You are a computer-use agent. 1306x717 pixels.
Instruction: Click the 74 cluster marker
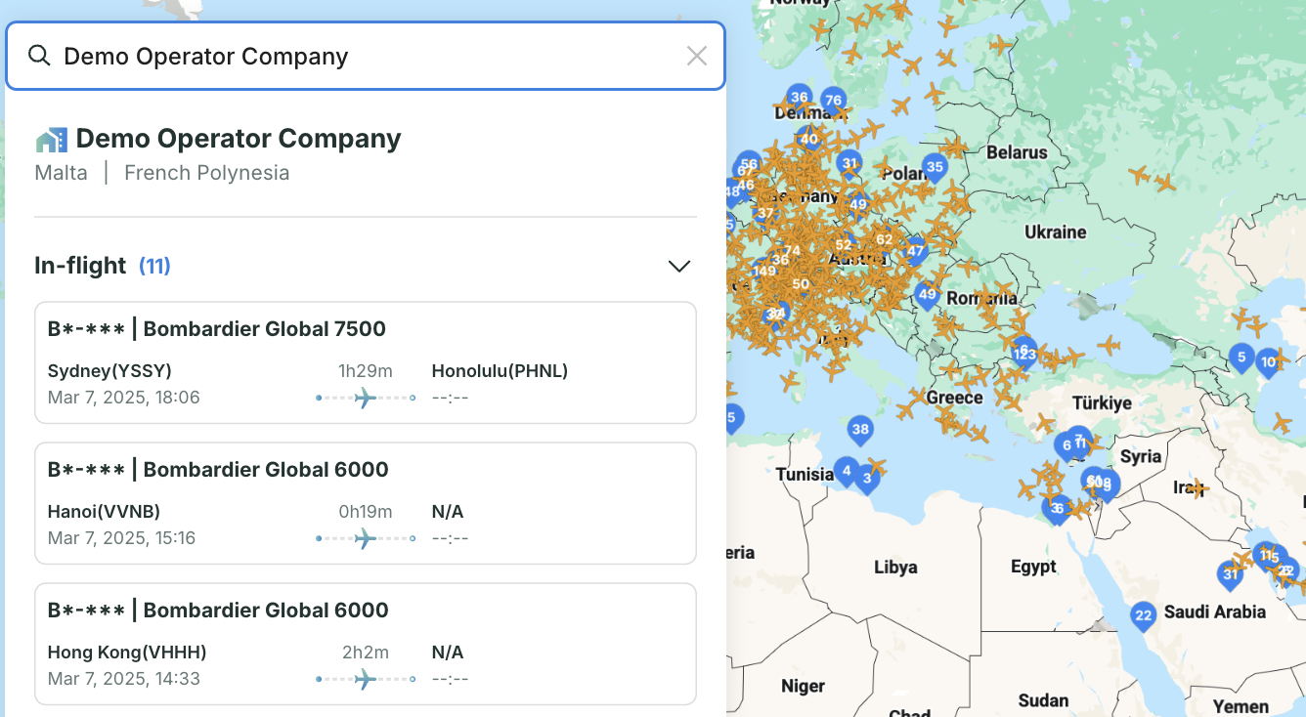coord(792,251)
